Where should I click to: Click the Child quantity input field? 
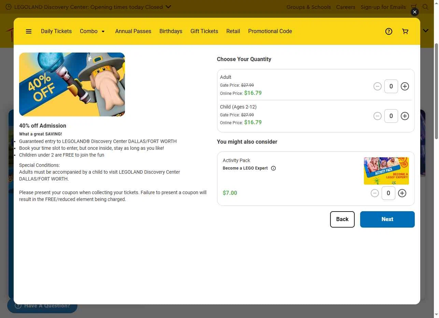point(391,116)
